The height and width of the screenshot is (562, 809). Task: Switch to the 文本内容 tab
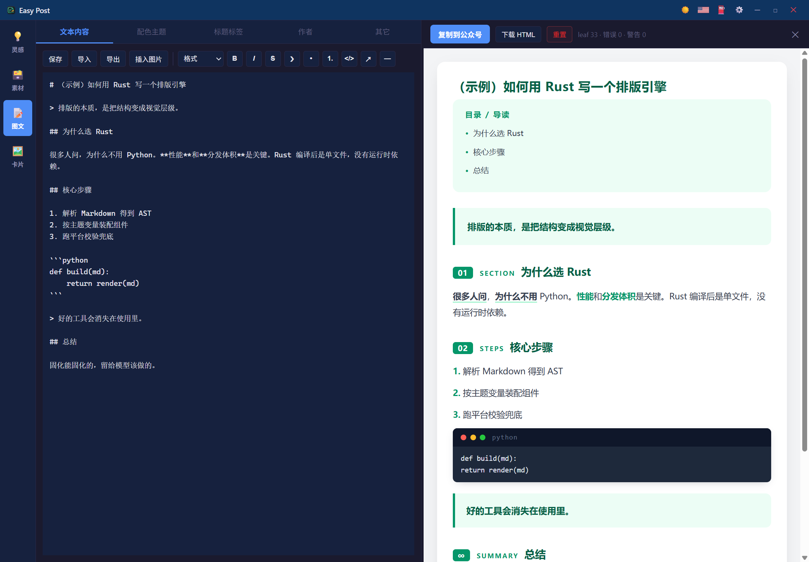coord(75,32)
